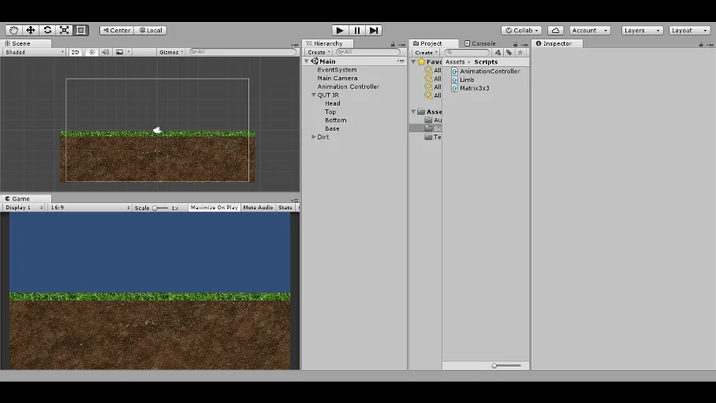Toggle scene audio speaker icon
The width and height of the screenshot is (716, 403).
(x=106, y=52)
